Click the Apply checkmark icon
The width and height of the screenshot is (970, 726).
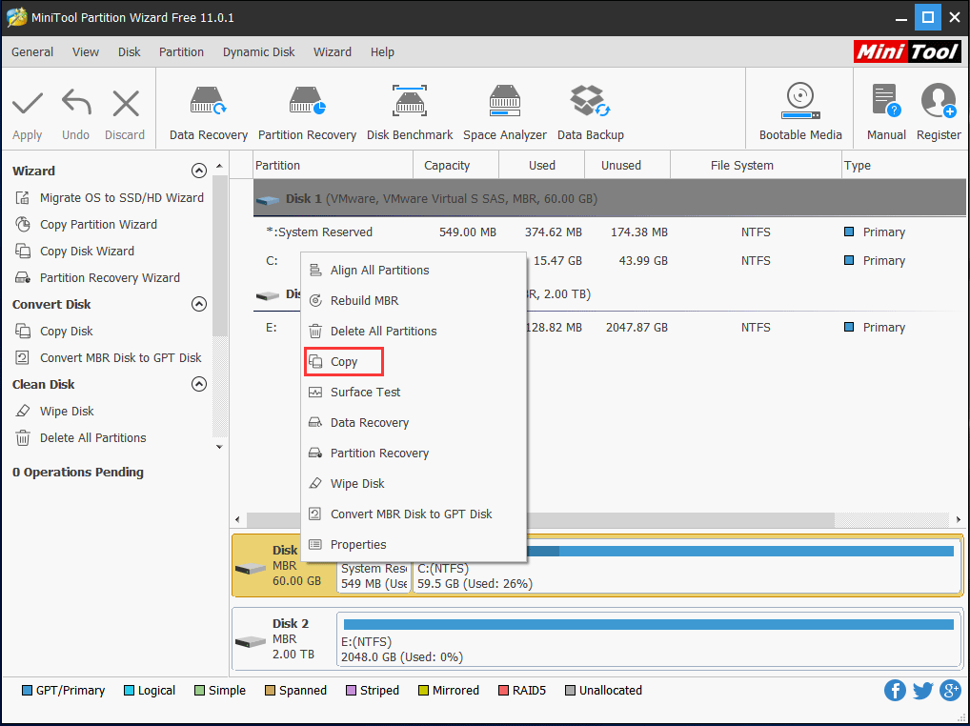point(28,103)
